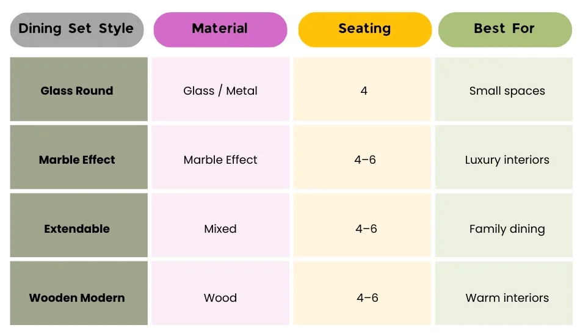
Task: Click the Glass Round row label
Action: point(78,90)
